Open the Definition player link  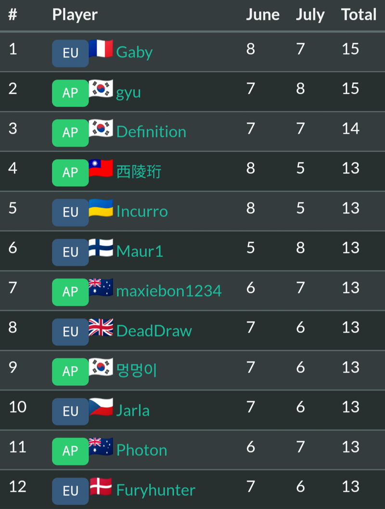151,132
